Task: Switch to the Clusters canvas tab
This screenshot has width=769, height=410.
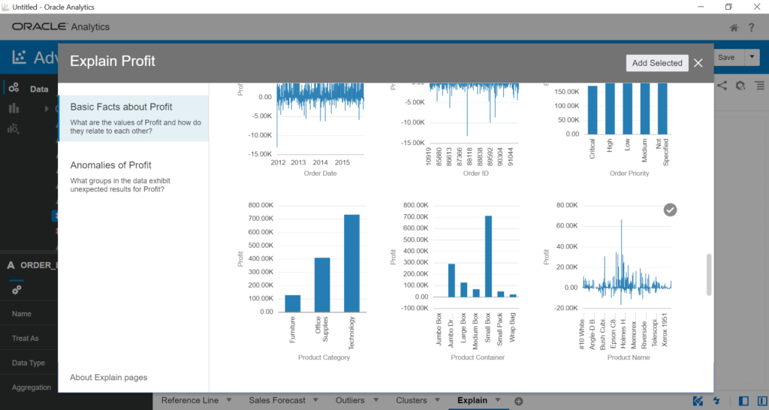Action: pos(411,401)
